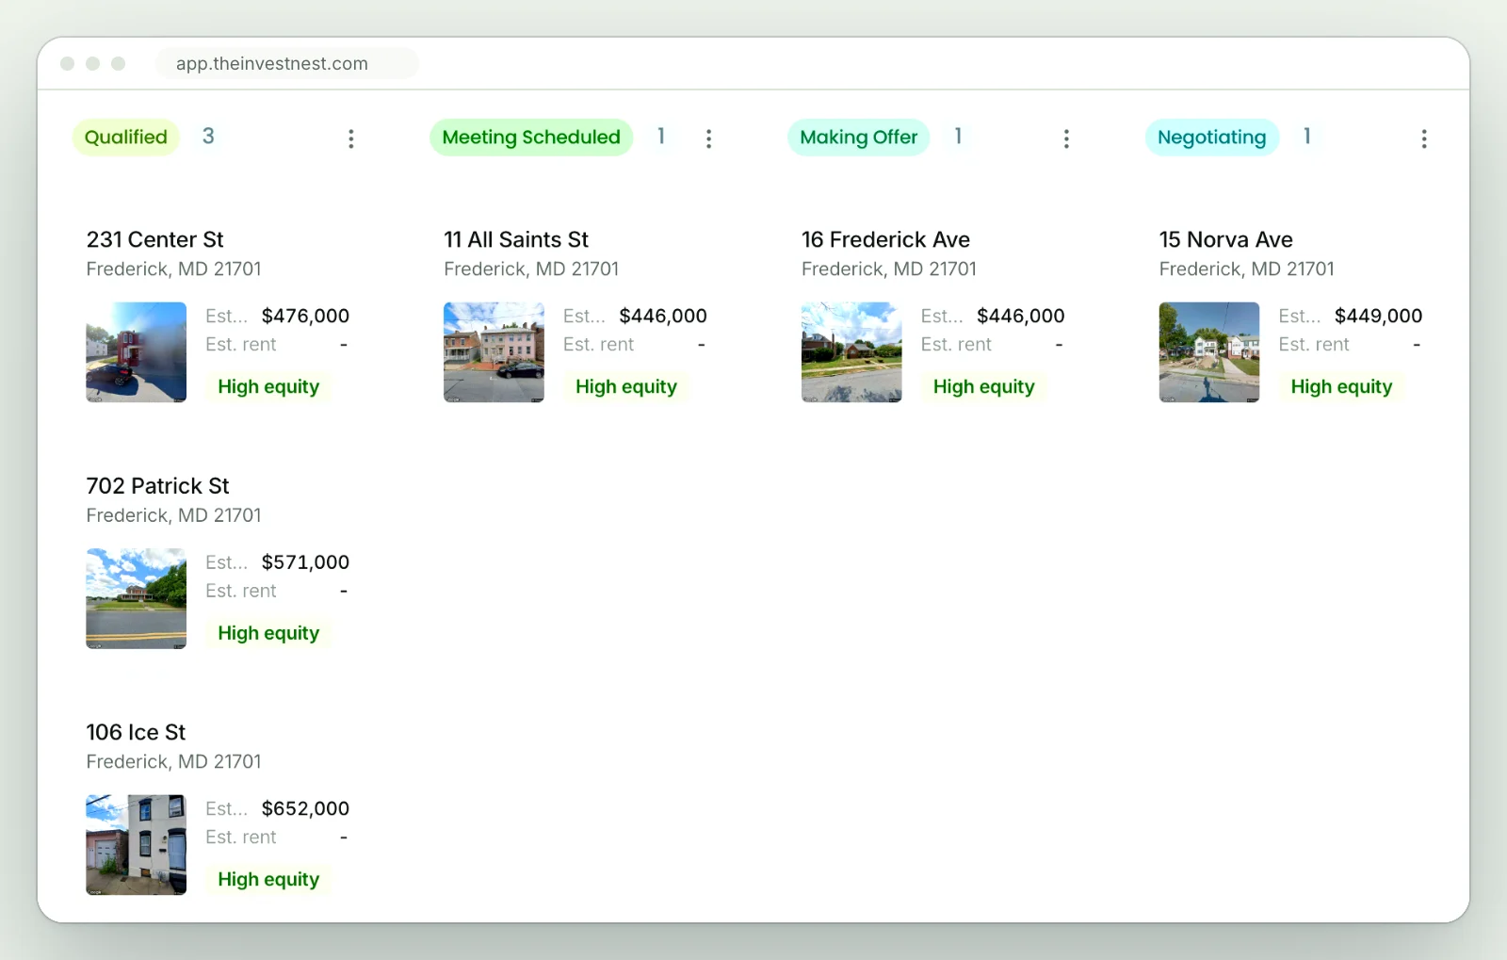
Task: Select the Making Offer stage label
Action: tap(859, 138)
